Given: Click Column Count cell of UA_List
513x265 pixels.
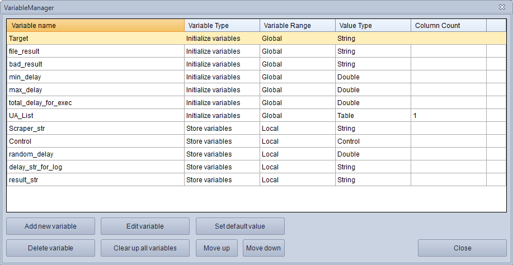Looking at the screenshot, I should [x=448, y=116].
